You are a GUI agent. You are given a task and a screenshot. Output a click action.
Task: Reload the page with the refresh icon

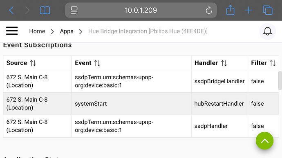coord(209,10)
